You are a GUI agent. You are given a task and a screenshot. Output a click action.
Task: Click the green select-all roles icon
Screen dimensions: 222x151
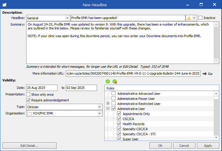pyautogui.click(x=108, y=81)
